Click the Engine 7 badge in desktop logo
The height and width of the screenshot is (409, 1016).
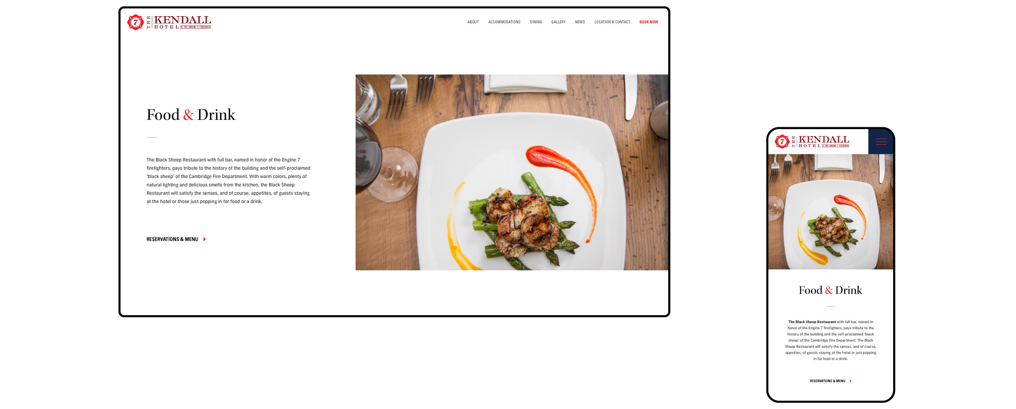click(135, 22)
